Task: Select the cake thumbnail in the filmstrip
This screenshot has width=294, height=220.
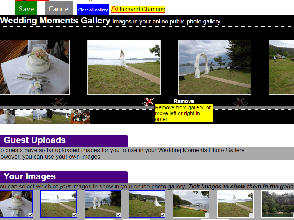Action: tap(7, 117)
